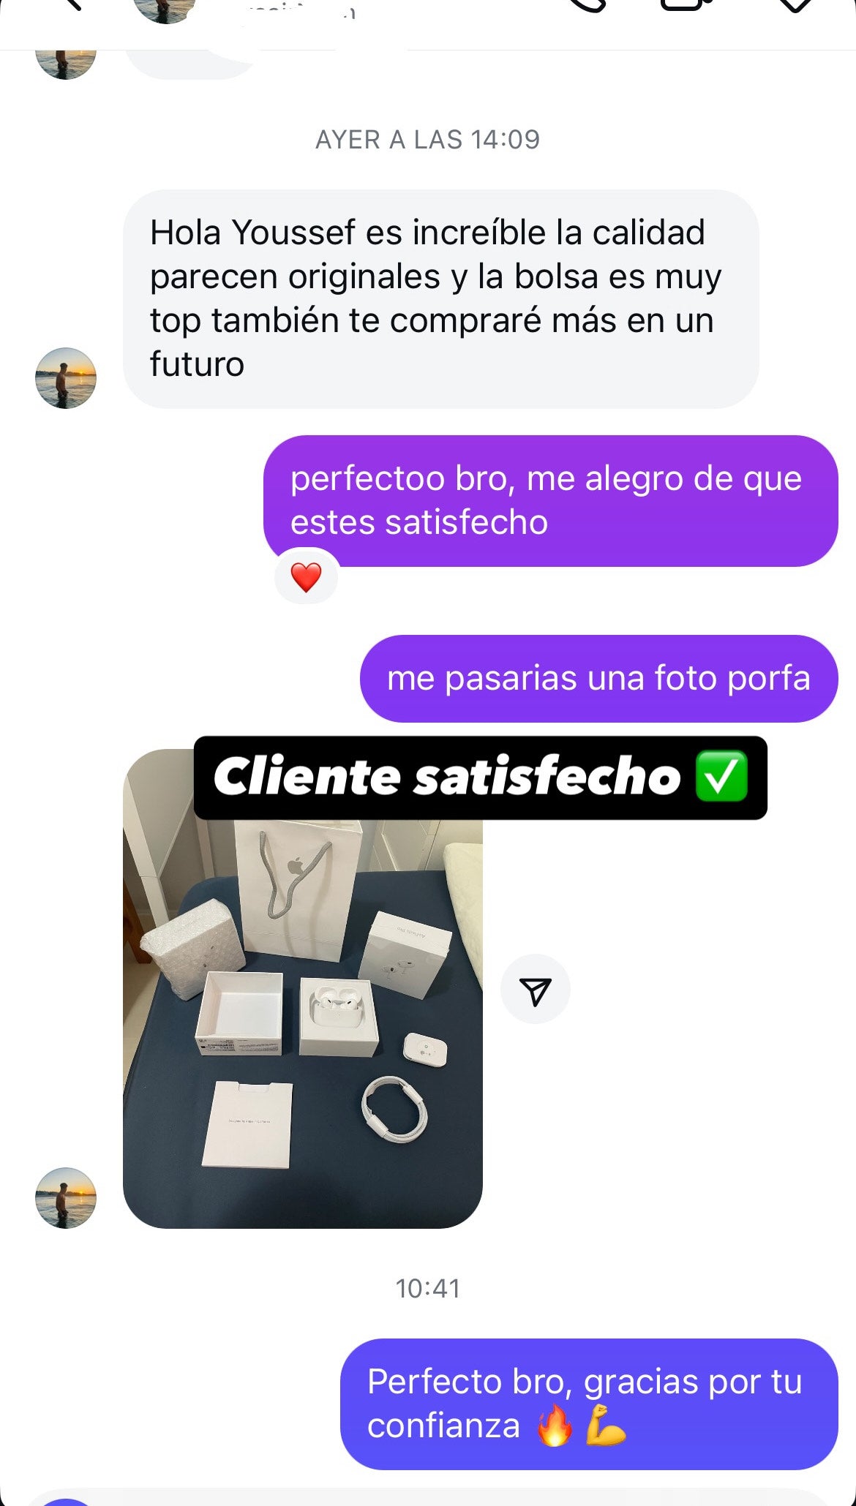The image size is (856, 1506).
Task: Tap the camera button in the message composer
Action: 66,1502
